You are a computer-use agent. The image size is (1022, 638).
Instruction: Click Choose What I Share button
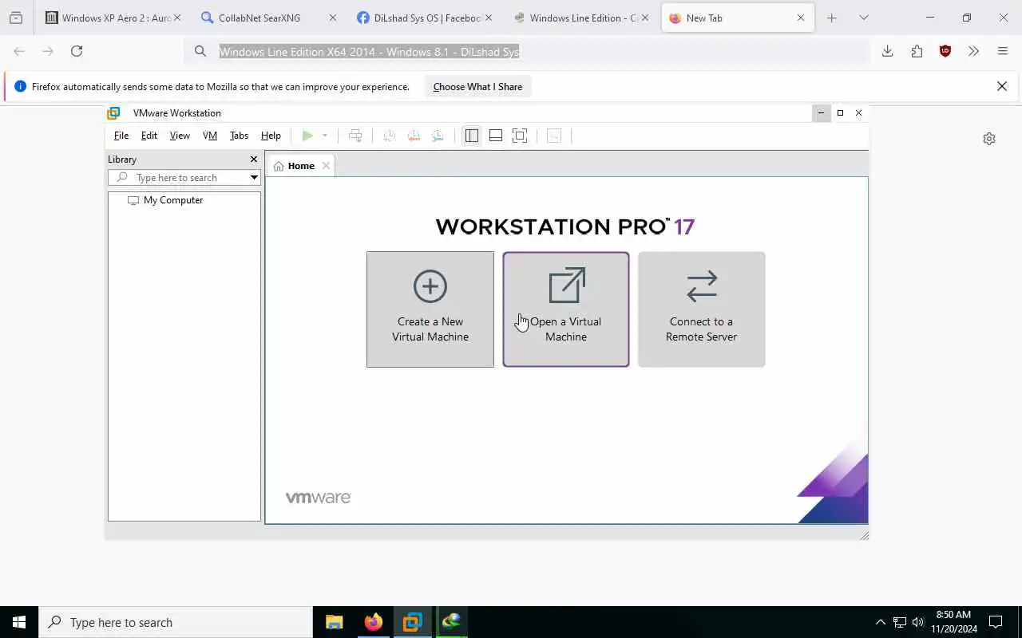tap(477, 87)
